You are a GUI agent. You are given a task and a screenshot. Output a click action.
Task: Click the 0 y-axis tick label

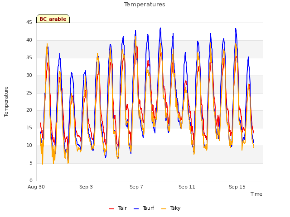[31, 180]
